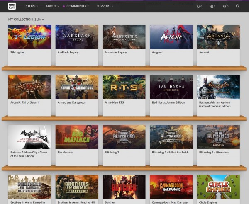Open the COMMUNITY menu
This screenshot has height=204, width=249.
(78, 6)
